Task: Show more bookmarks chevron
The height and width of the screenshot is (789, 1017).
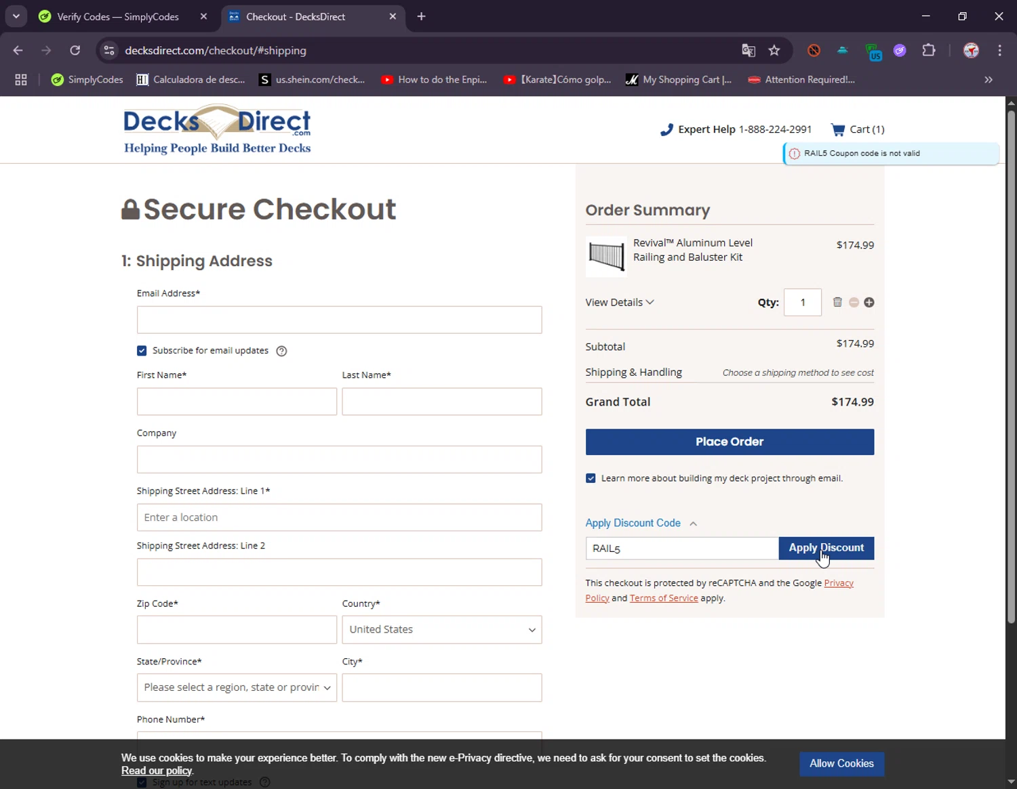Action: [989, 79]
